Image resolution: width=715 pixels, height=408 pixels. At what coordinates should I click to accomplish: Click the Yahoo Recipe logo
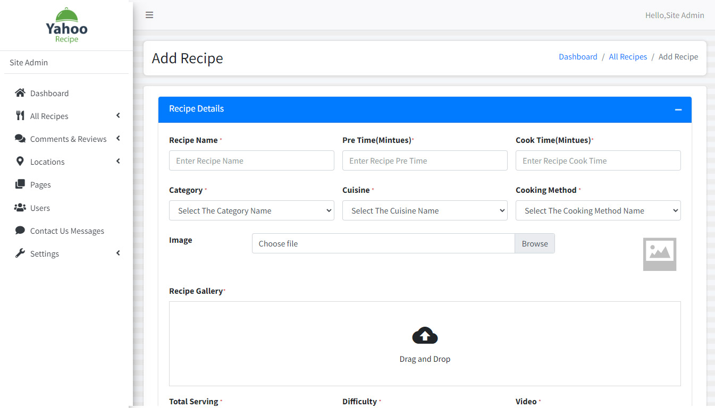[66, 25]
